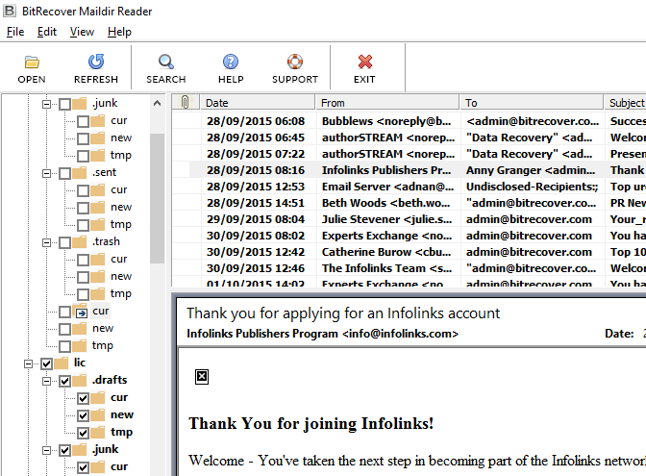
Task: Click the .sent folder icon
Action: [80, 173]
